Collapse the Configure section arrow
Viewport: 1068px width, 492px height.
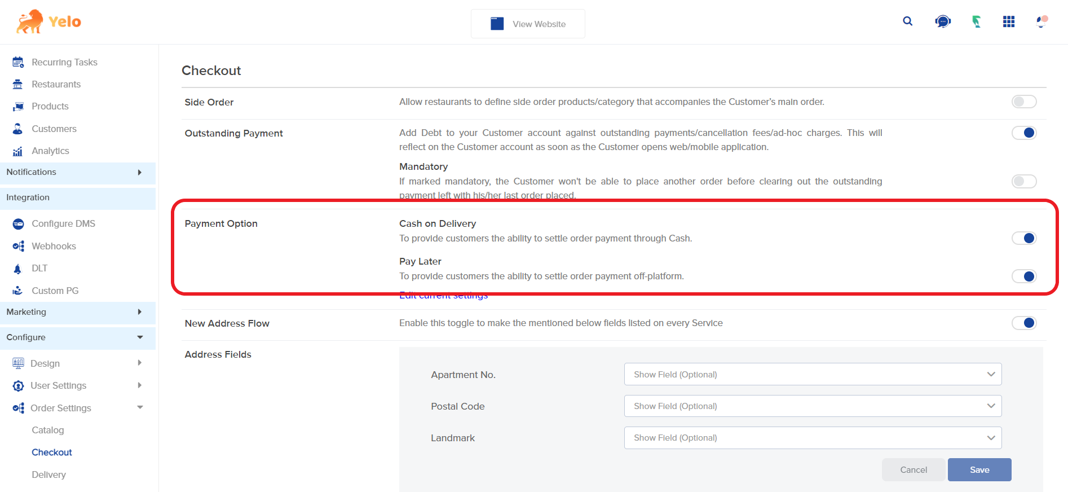pyautogui.click(x=140, y=337)
